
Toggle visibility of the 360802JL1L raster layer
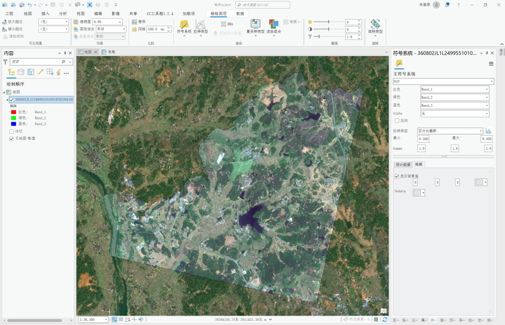(x=12, y=100)
